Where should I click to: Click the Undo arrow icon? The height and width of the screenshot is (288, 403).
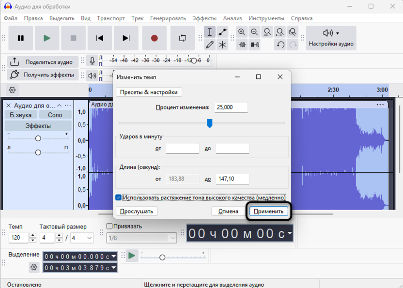click(x=280, y=45)
